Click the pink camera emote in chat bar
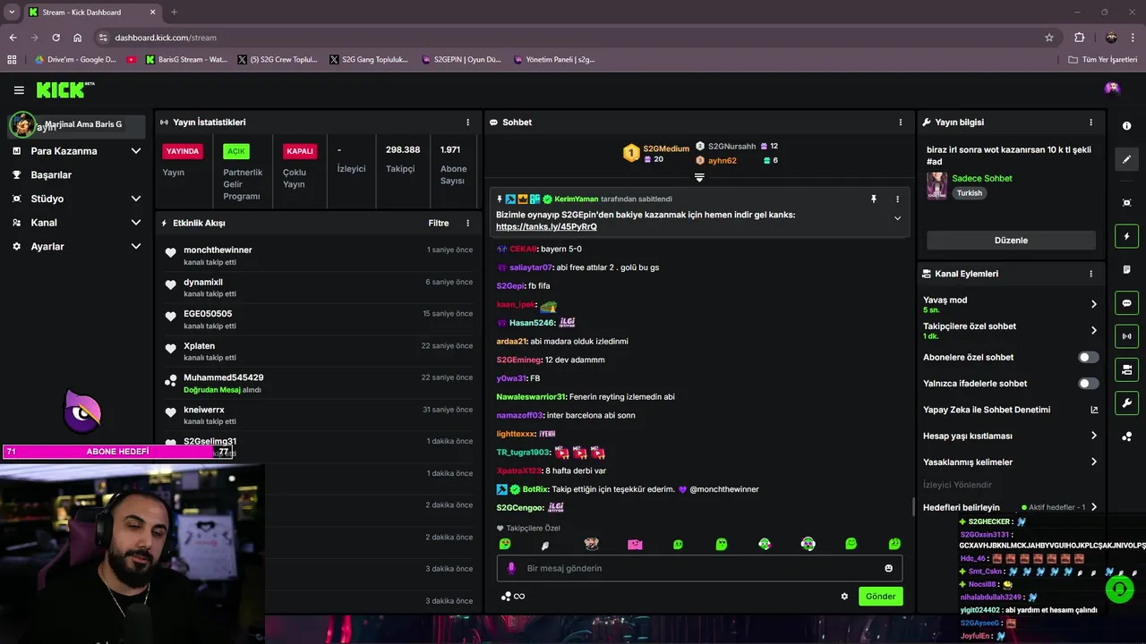Screen dimensions: 1146x644 pos(635,544)
